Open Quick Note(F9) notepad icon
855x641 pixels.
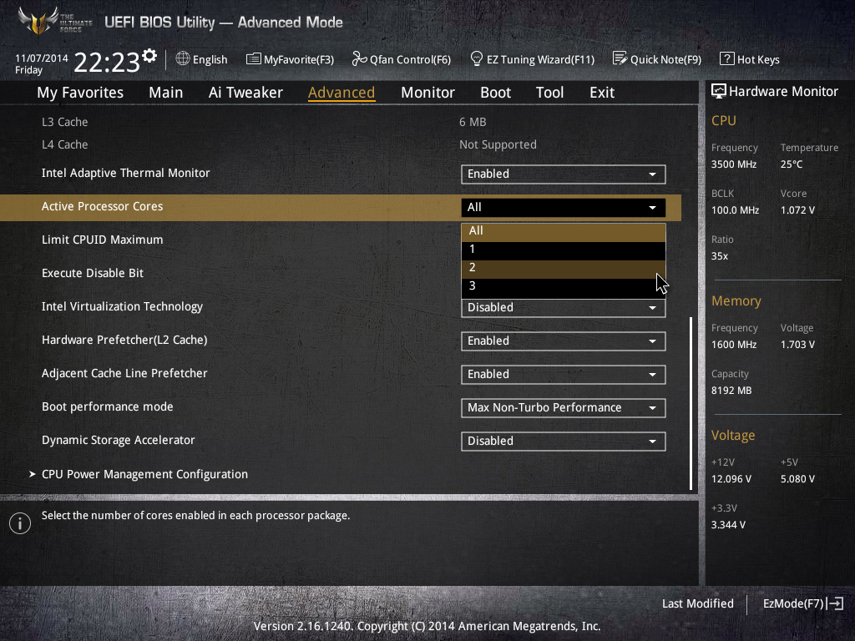(620, 58)
